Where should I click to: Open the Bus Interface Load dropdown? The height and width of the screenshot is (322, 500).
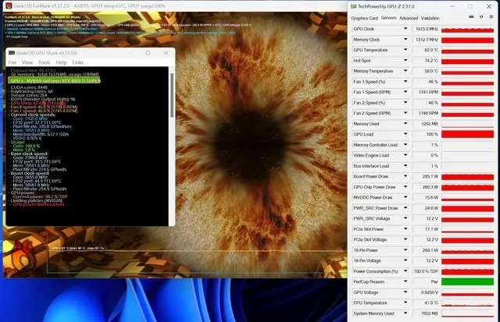click(405, 165)
